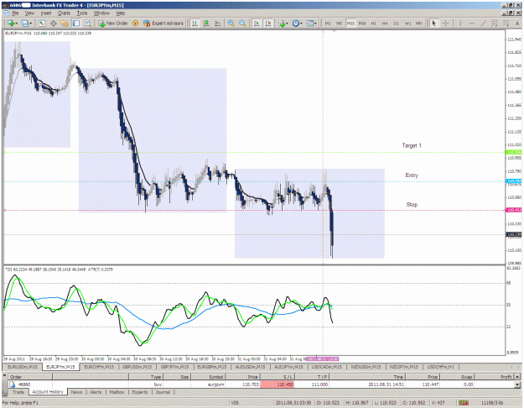Select the arrow cursor tool
524x408 pixels.
coord(434,24)
